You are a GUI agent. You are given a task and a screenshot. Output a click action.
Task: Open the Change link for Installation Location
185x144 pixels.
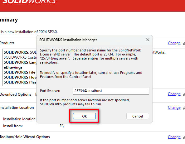point(174,108)
